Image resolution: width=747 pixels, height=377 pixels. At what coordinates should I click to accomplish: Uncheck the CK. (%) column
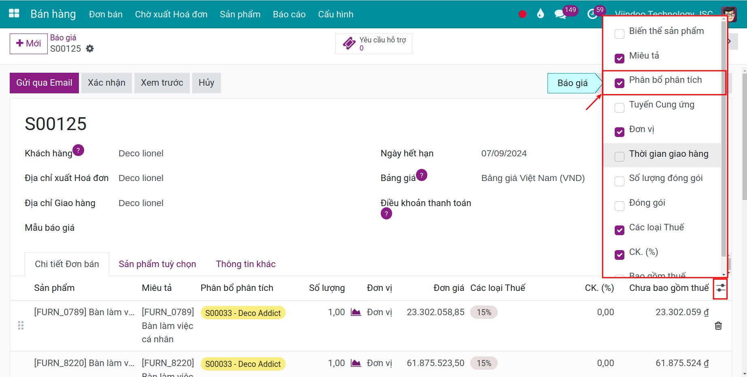(620, 255)
